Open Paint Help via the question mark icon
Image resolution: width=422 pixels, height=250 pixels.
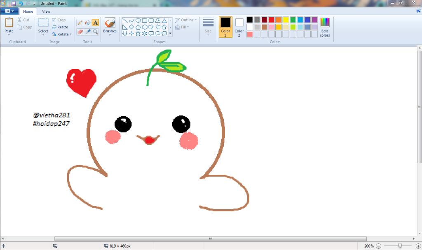tap(419, 11)
